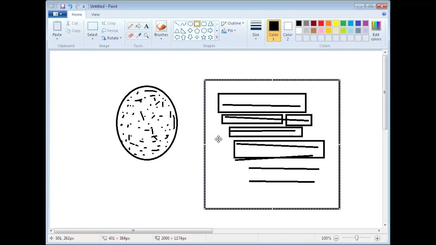Choose the Right triangle shape
Image resolution: width=436 pixels, height=245 pixels.
coord(184,31)
